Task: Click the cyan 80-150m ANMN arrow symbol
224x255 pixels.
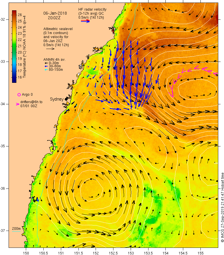Action: [x=46, y=70]
